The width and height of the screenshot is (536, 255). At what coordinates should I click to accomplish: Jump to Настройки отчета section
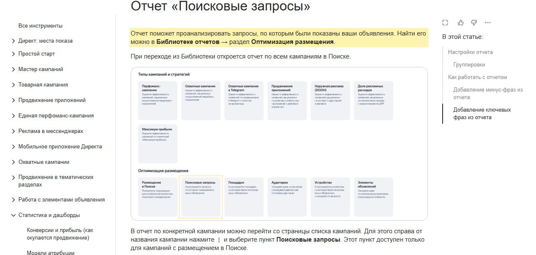point(470,52)
